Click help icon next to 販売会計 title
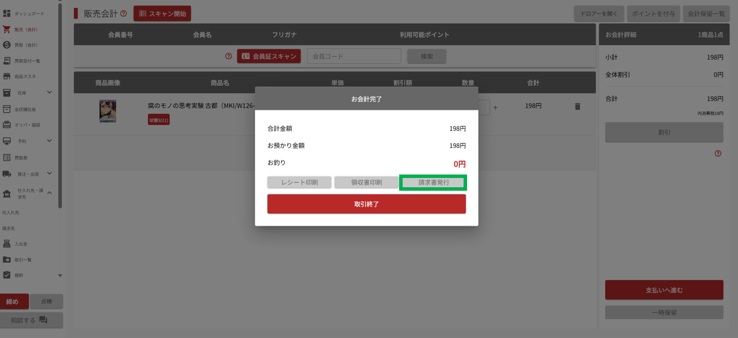This screenshot has width=738, height=338. [124, 13]
